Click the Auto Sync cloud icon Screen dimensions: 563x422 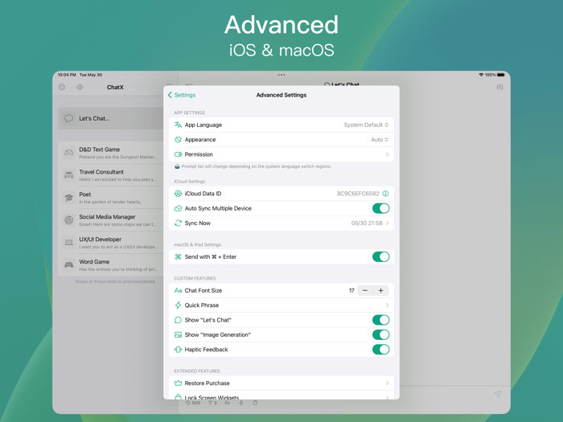178,208
